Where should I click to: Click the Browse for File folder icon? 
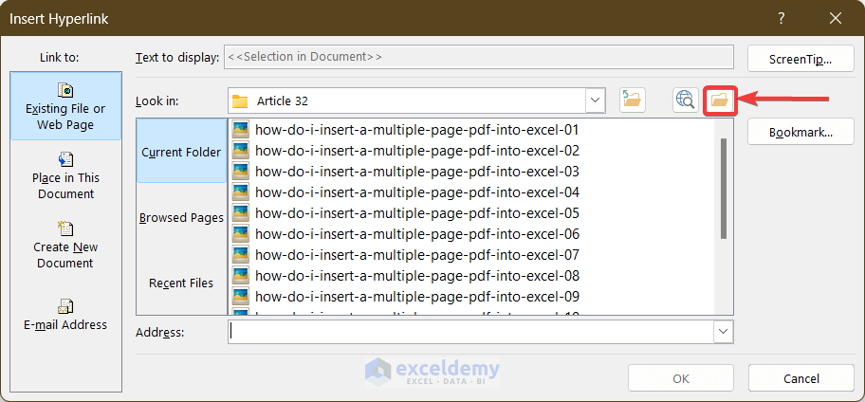pos(721,100)
